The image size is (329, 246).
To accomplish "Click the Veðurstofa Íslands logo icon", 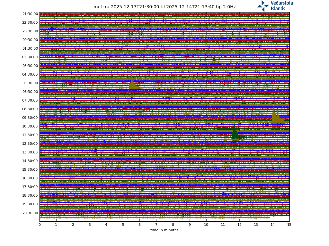I will click(x=263, y=6).
